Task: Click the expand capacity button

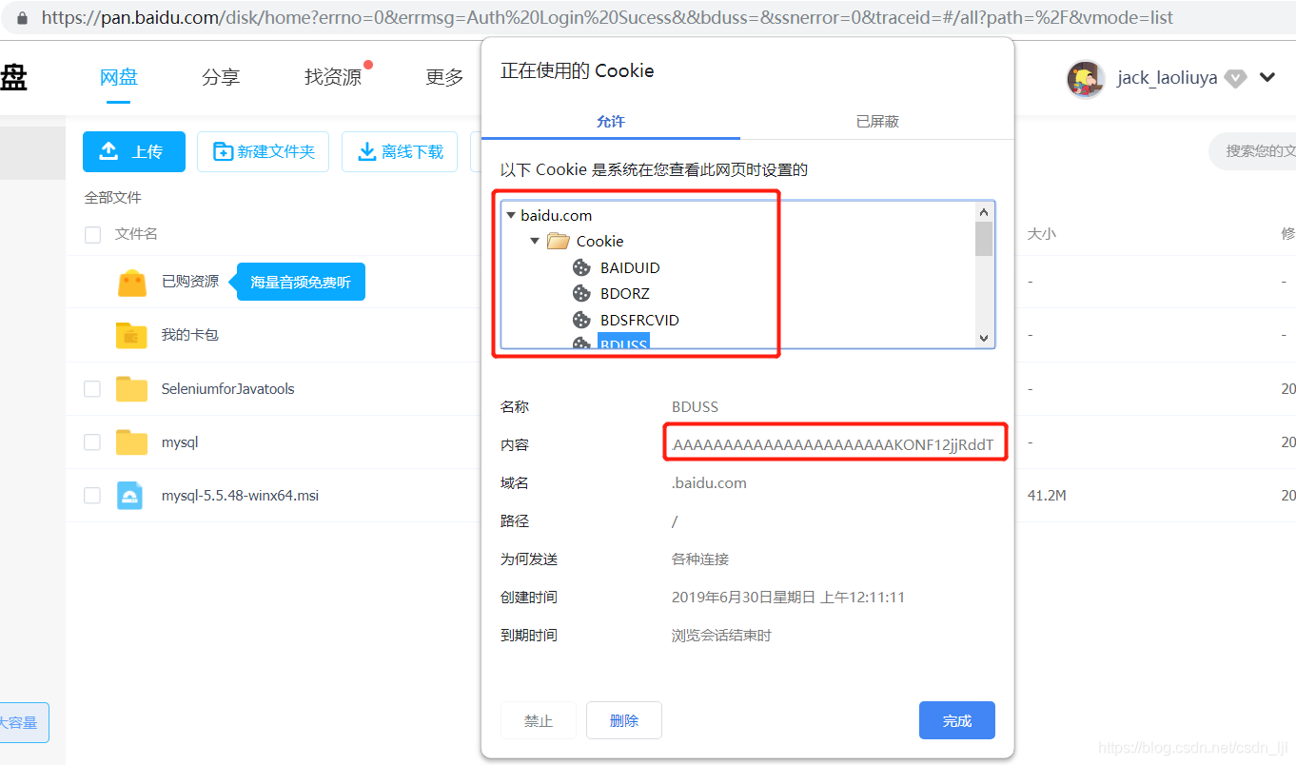Action: click(x=25, y=722)
